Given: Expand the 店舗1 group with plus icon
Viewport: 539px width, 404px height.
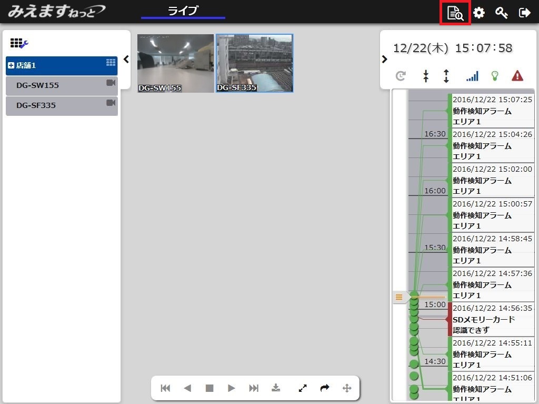Looking at the screenshot, I should point(11,66).
